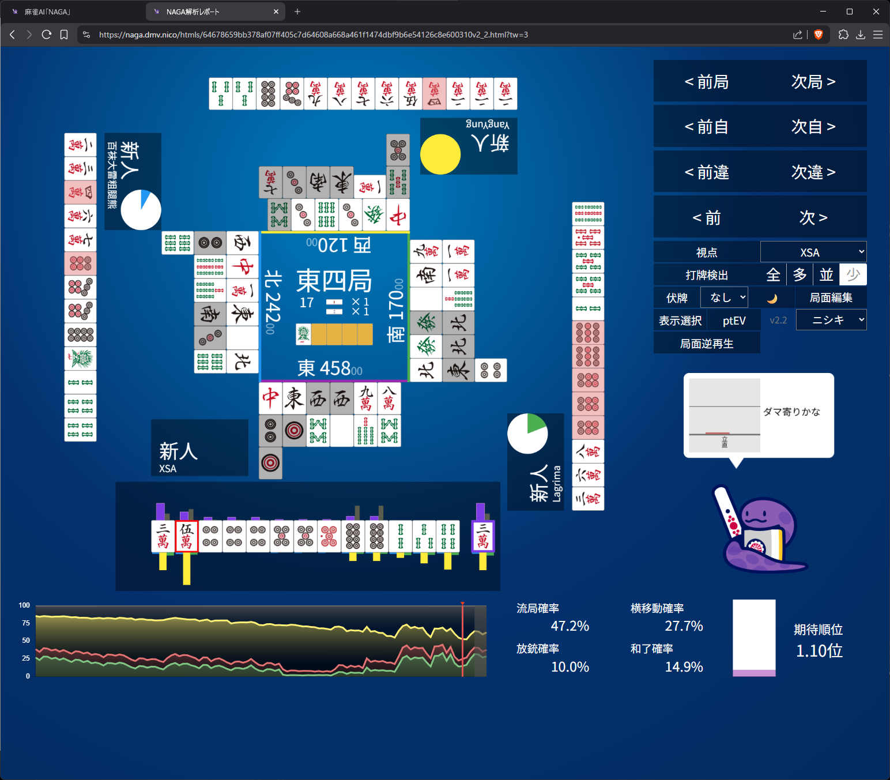Click the Brave Shields lion icon
The width and height of the screenshot is (890, 780).
click(x=818, y=35)
